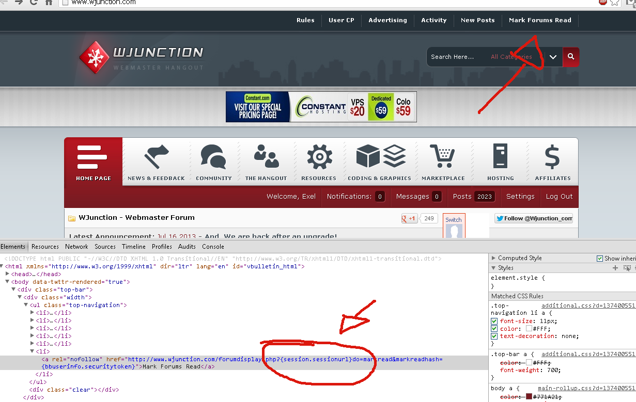Open the Rules link in top bar
Viewport: 636px width, 402px height.
point(305,20)
